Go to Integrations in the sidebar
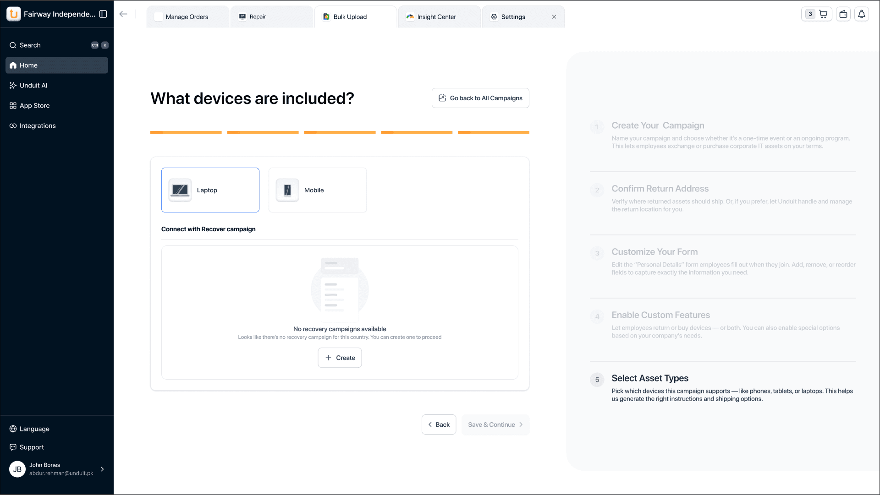880x495 pixels. [x=37, y=125]
